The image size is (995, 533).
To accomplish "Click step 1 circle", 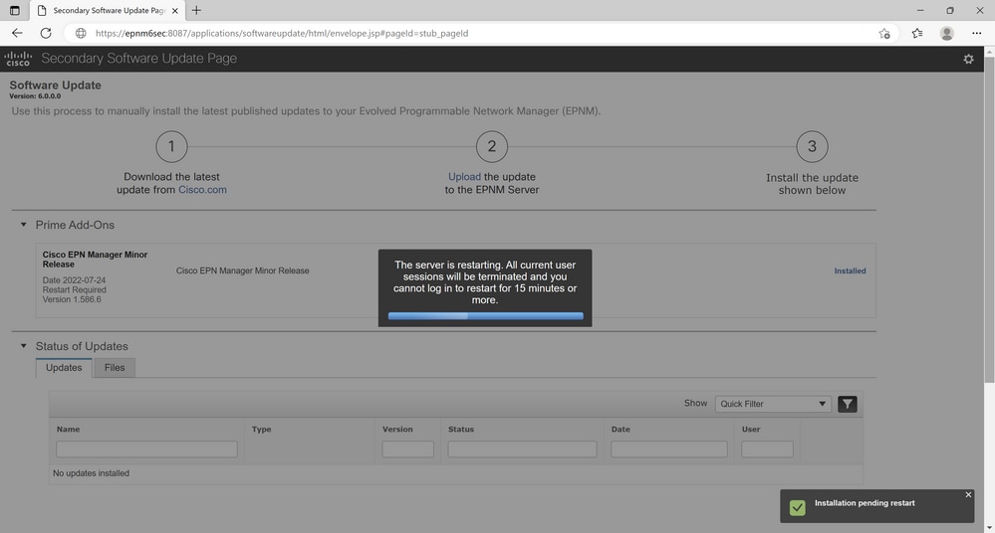I will tap(171, 146).
